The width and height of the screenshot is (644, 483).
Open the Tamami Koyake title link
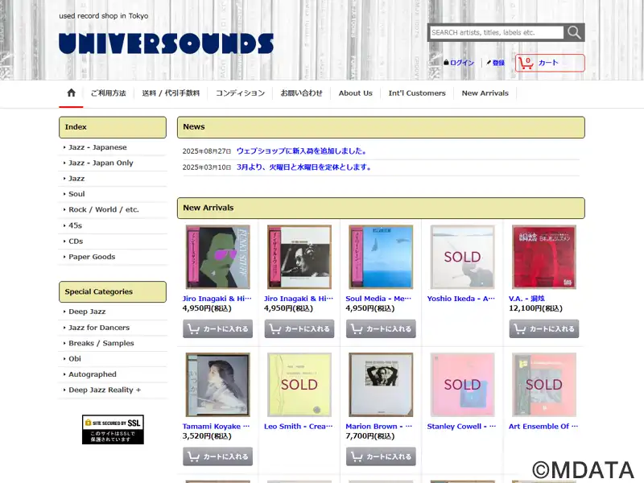point(216,427)
